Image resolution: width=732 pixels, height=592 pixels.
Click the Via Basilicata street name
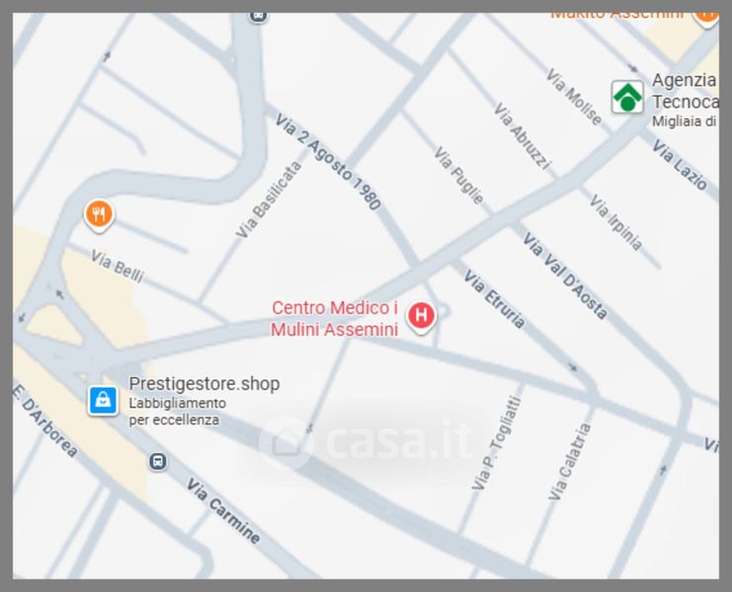269,199
